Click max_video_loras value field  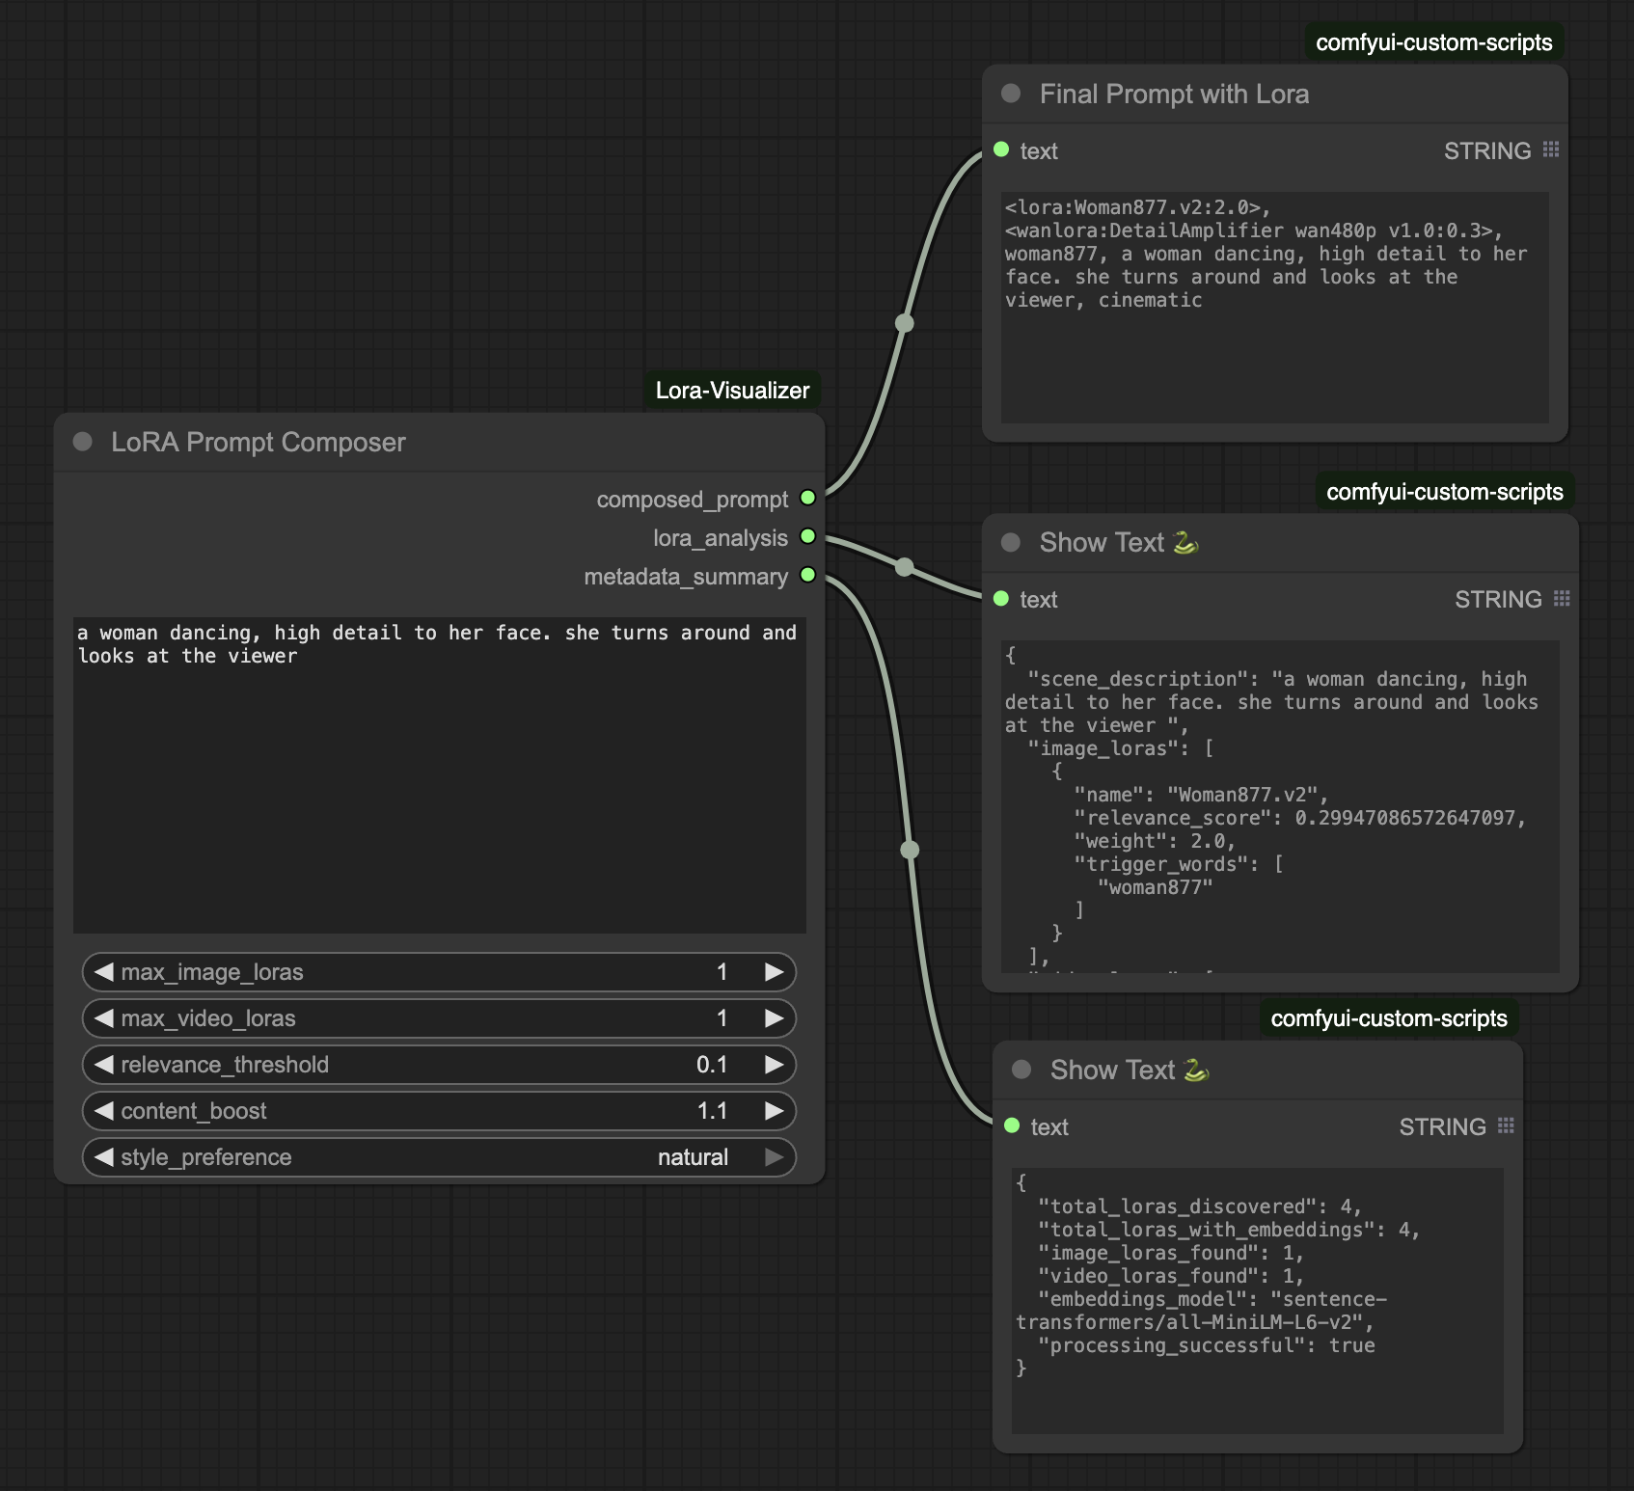pyautogui.click(x=439, y=1018)
